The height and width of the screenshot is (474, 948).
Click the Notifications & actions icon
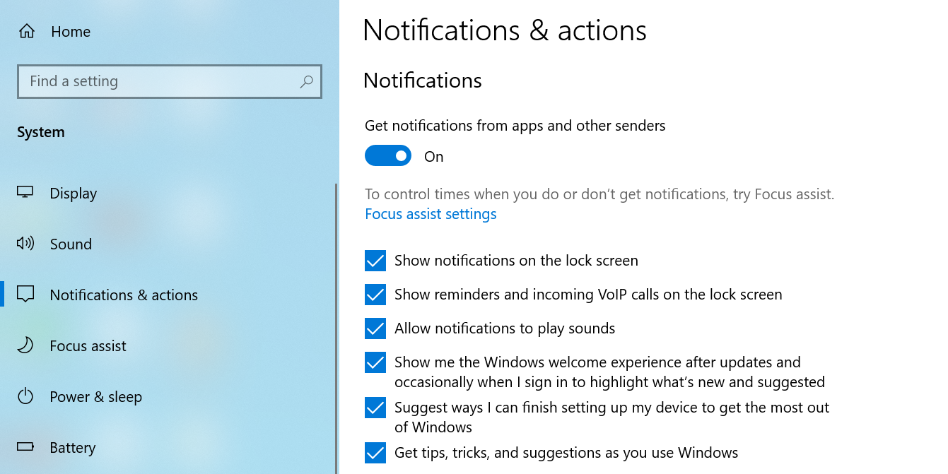[25, 295]
